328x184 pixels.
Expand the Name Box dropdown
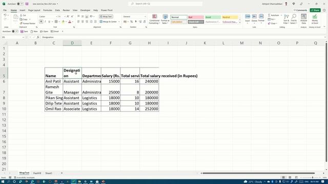click(x=23, y=37)
